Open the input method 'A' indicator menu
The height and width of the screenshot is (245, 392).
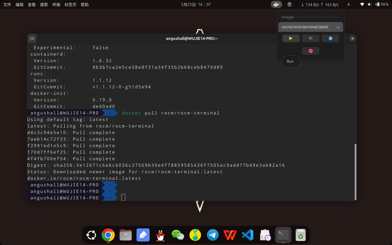tap(349, 4)
